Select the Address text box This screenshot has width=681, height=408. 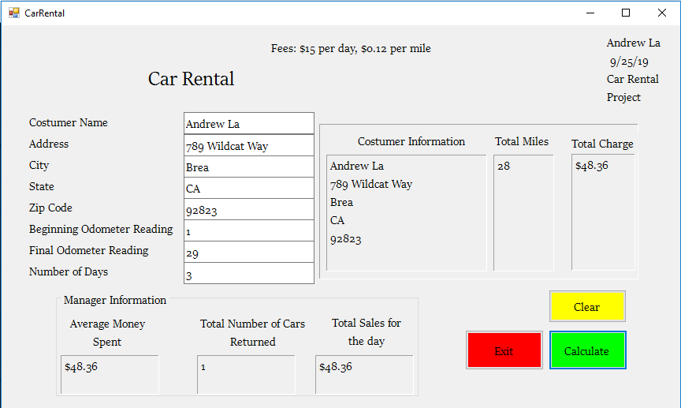point(248,146)
